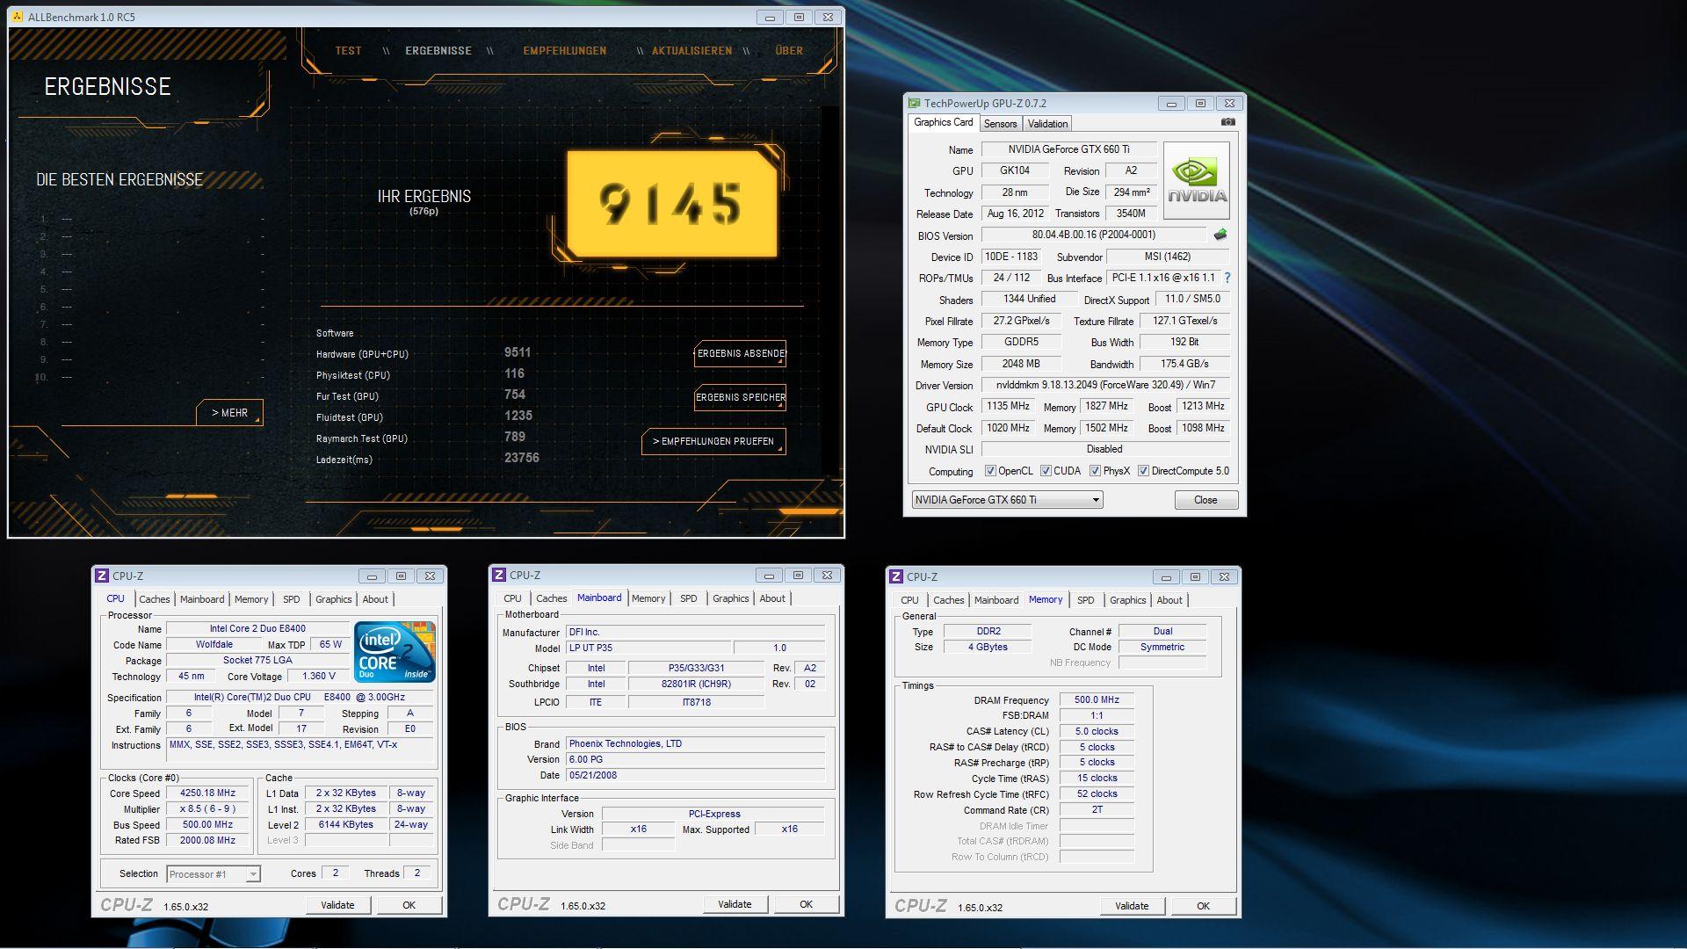Click the Driver Version field in GPU-Z
Image resolution: width=1687 pixels, height=949 pixels.
coord(1105,385)
